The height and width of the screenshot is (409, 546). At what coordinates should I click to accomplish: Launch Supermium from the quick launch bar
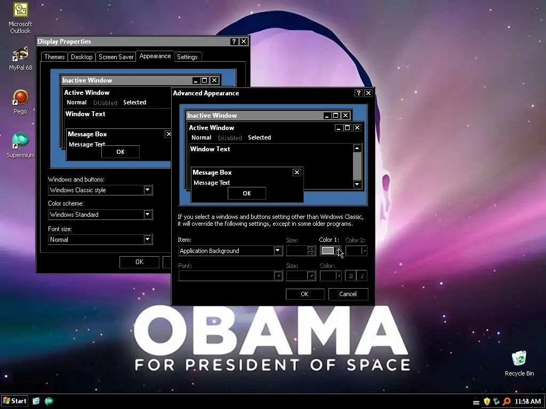[49, 401]
